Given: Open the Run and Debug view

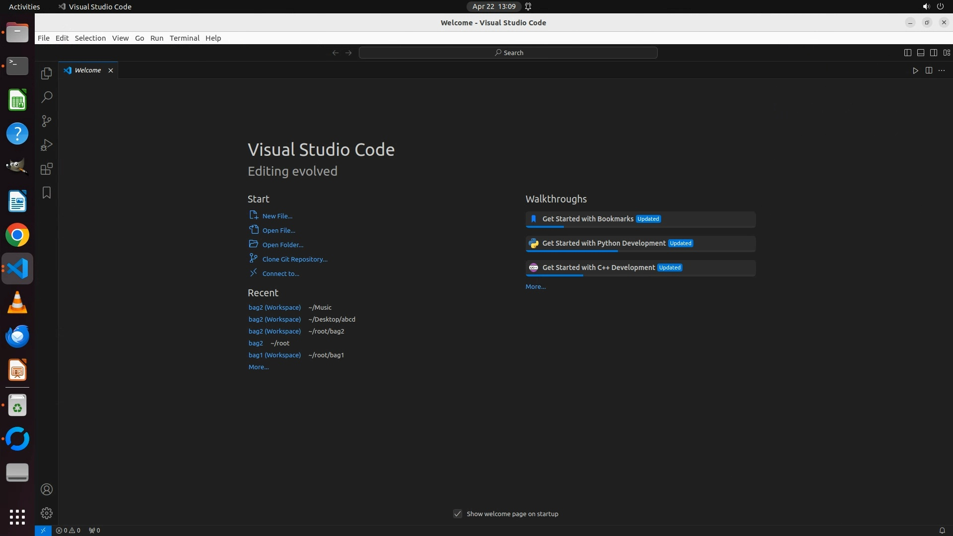Looking at the screenshot, I should pos(46,145).
